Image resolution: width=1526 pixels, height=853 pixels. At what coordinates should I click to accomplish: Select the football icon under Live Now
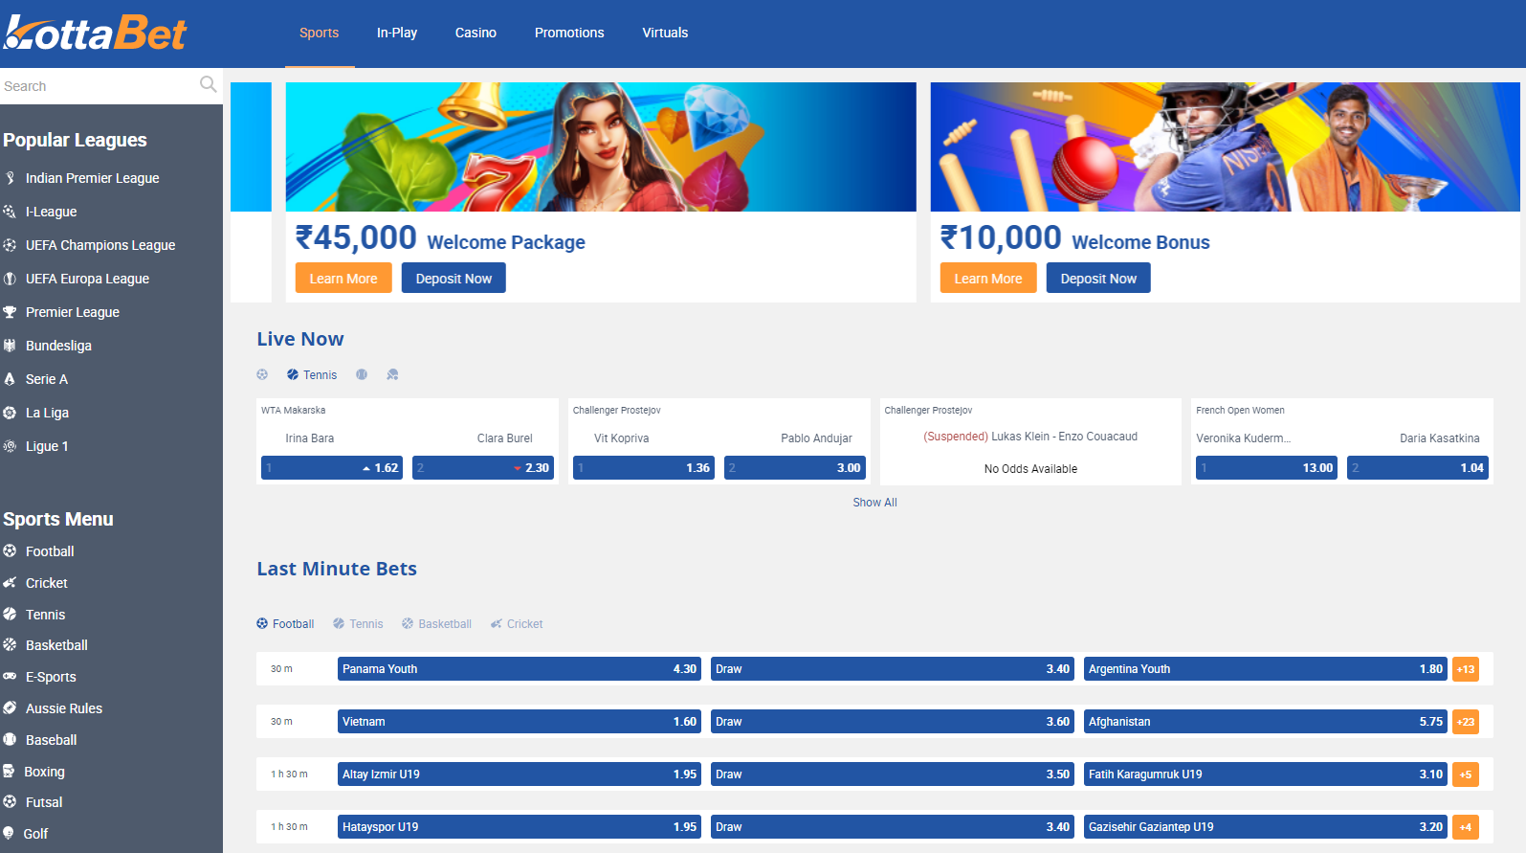click(262, 374)
